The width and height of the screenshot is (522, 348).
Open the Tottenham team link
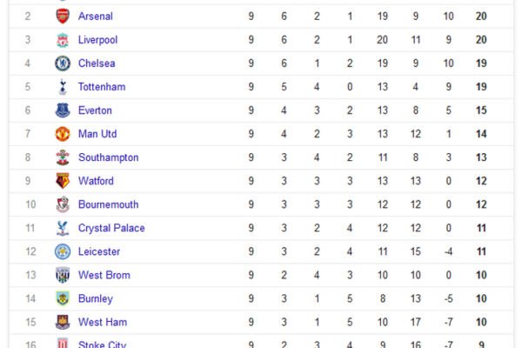[102, 87]
